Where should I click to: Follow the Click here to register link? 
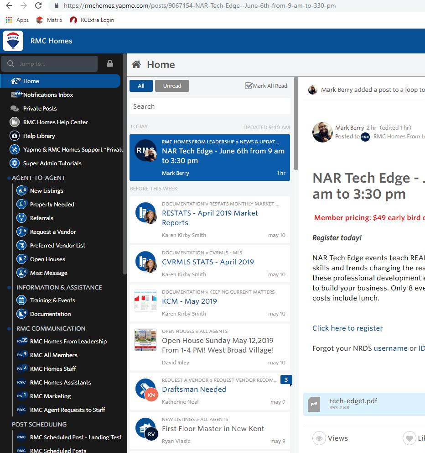coord(347,328)
